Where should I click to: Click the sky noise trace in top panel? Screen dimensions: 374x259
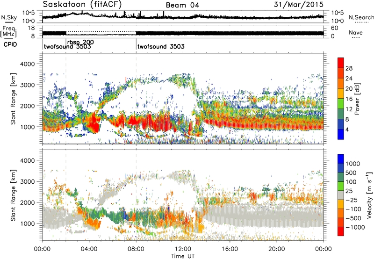[183, 16]
